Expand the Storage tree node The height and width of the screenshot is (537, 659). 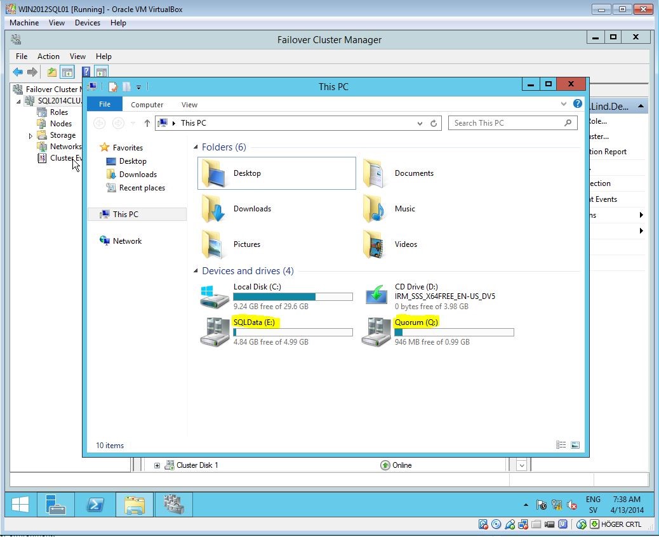click(x=30, y=136)
